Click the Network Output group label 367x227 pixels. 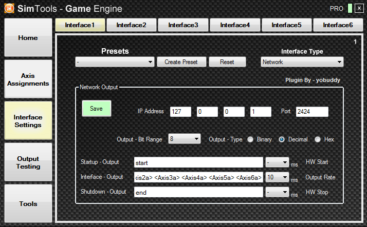(99, 87)
